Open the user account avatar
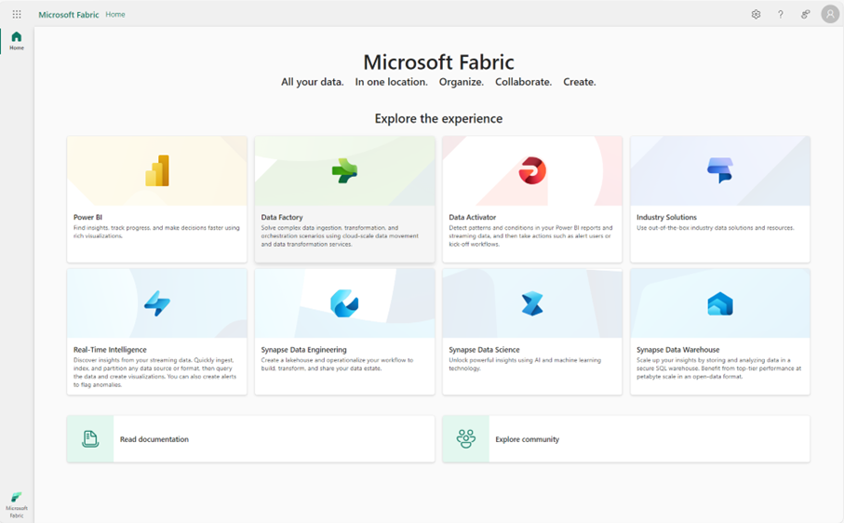844x523 pixels. [831, 15]
